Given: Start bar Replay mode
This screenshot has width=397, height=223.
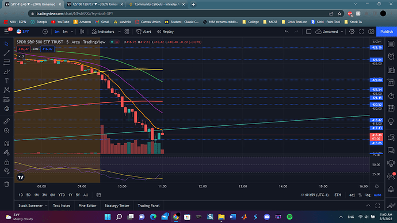Looking at the screenshot, I should coord(165,32).
